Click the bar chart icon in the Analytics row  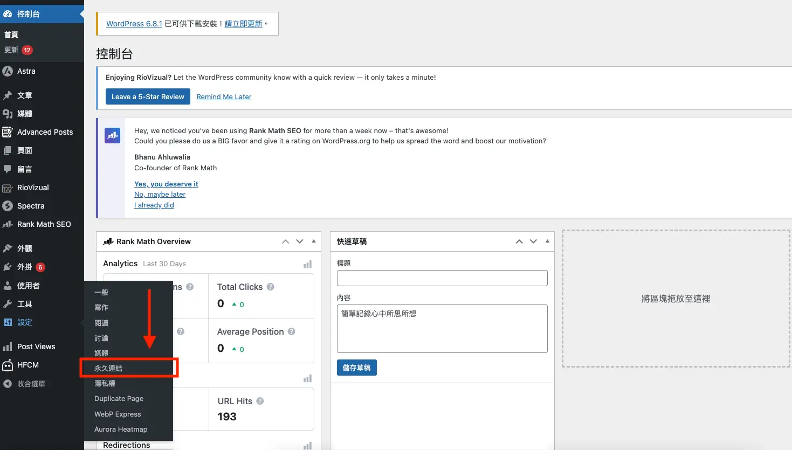(307, 264)
